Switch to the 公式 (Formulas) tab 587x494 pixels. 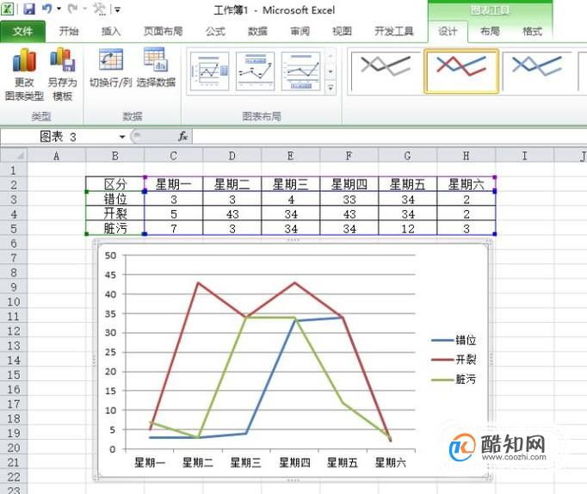pyautogui.click(x=216, y=32)
